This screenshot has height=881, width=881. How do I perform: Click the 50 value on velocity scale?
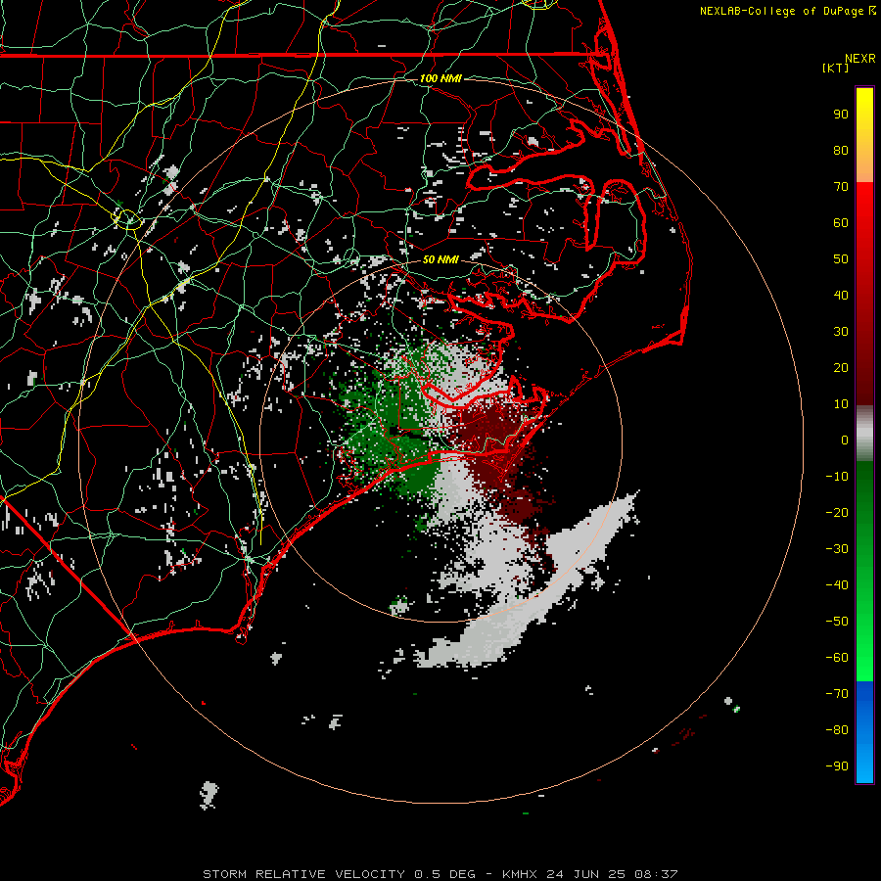point(841,259)
